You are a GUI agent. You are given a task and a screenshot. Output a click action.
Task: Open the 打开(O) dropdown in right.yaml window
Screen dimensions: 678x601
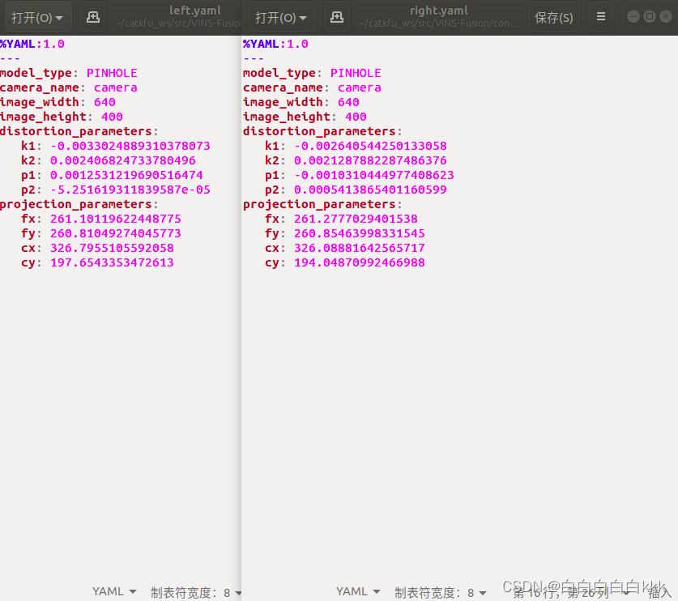coord(281,16)
